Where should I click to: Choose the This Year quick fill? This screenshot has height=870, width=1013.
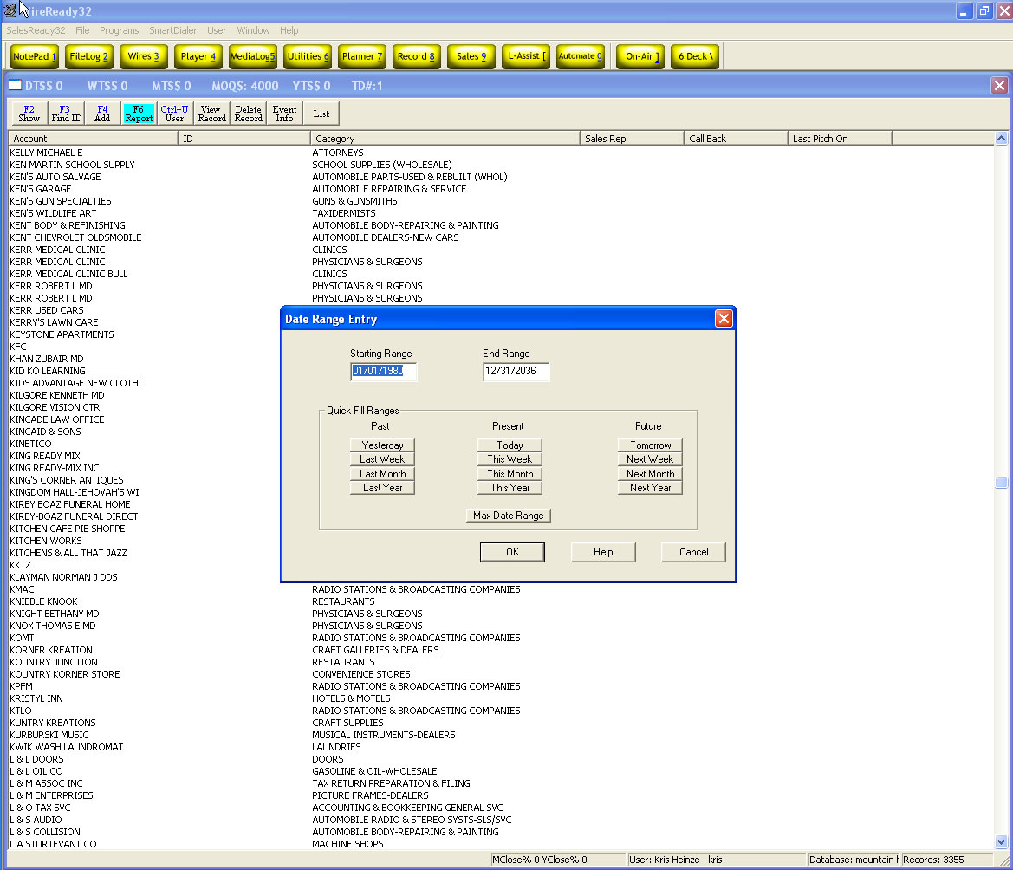[x=510, y=488]
